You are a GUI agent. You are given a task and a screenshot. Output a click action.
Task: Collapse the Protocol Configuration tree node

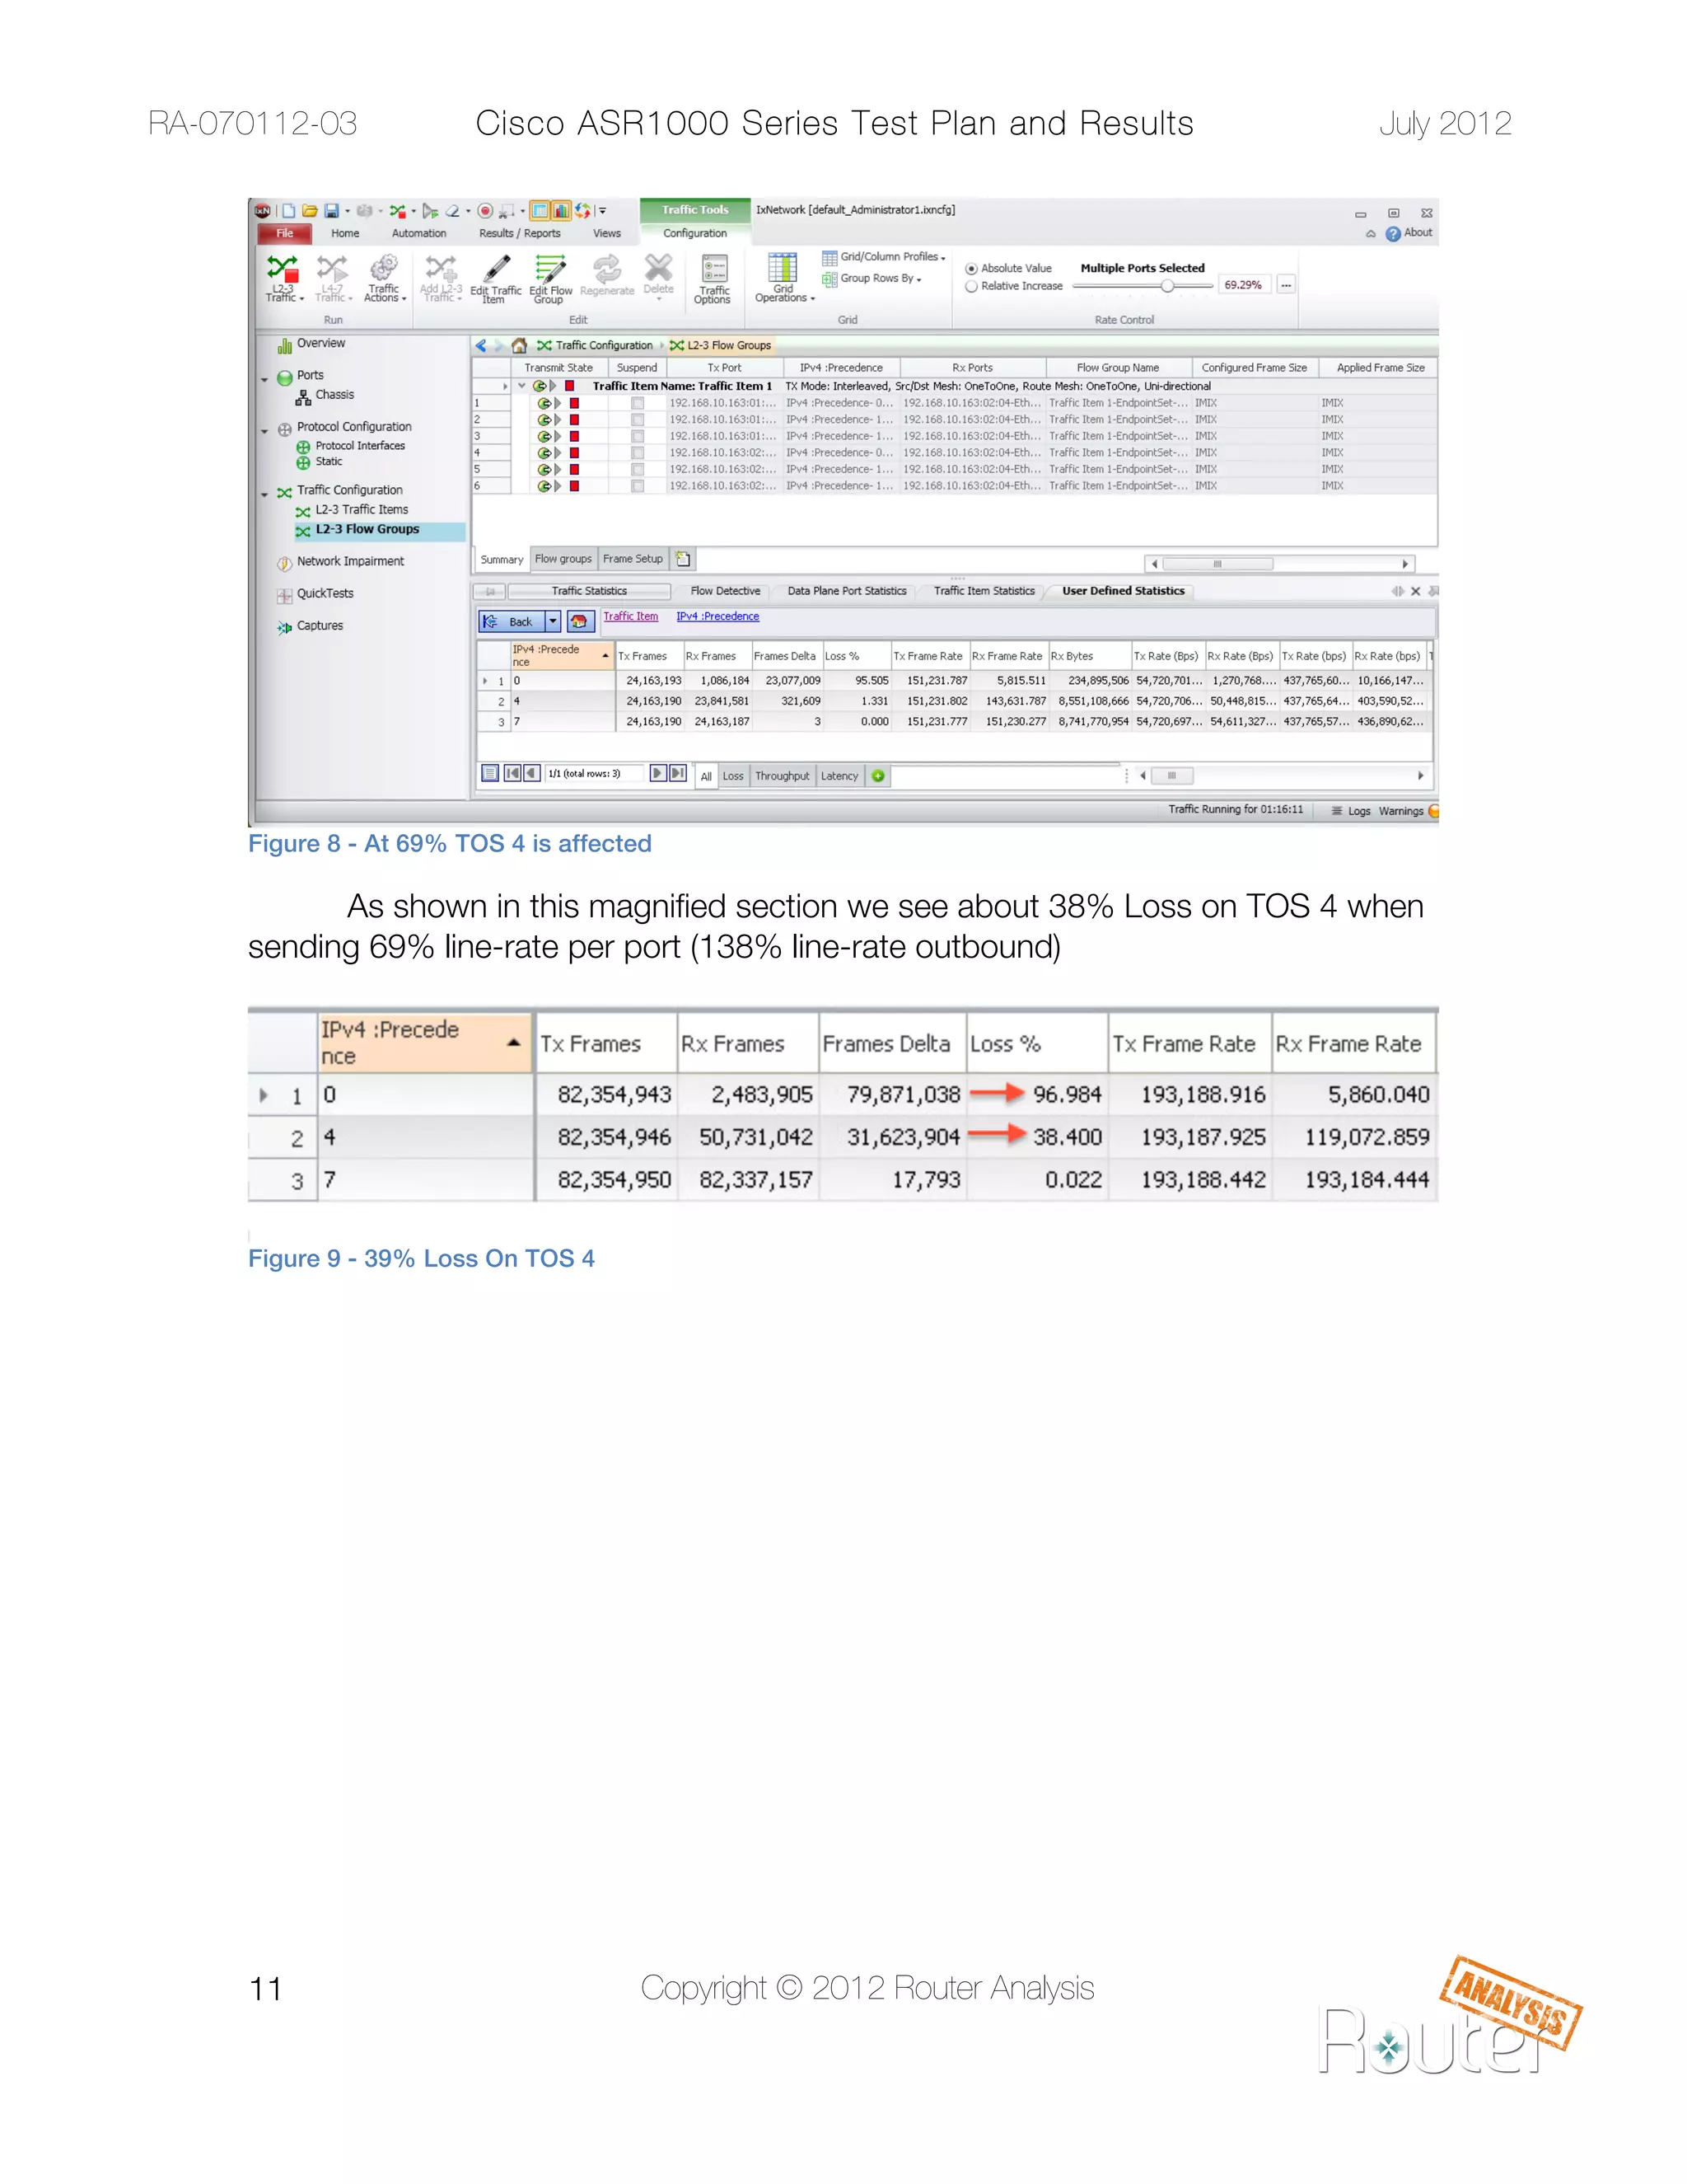point(265,431)
